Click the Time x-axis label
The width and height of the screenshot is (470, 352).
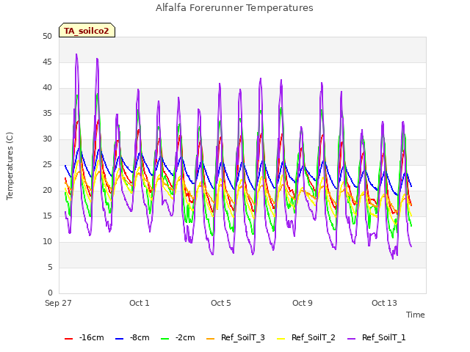coord(416,315)
